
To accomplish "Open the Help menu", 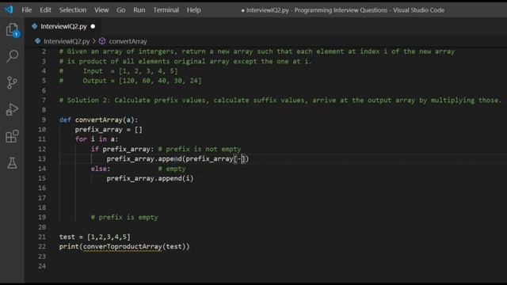I will (x=193, y=10).
